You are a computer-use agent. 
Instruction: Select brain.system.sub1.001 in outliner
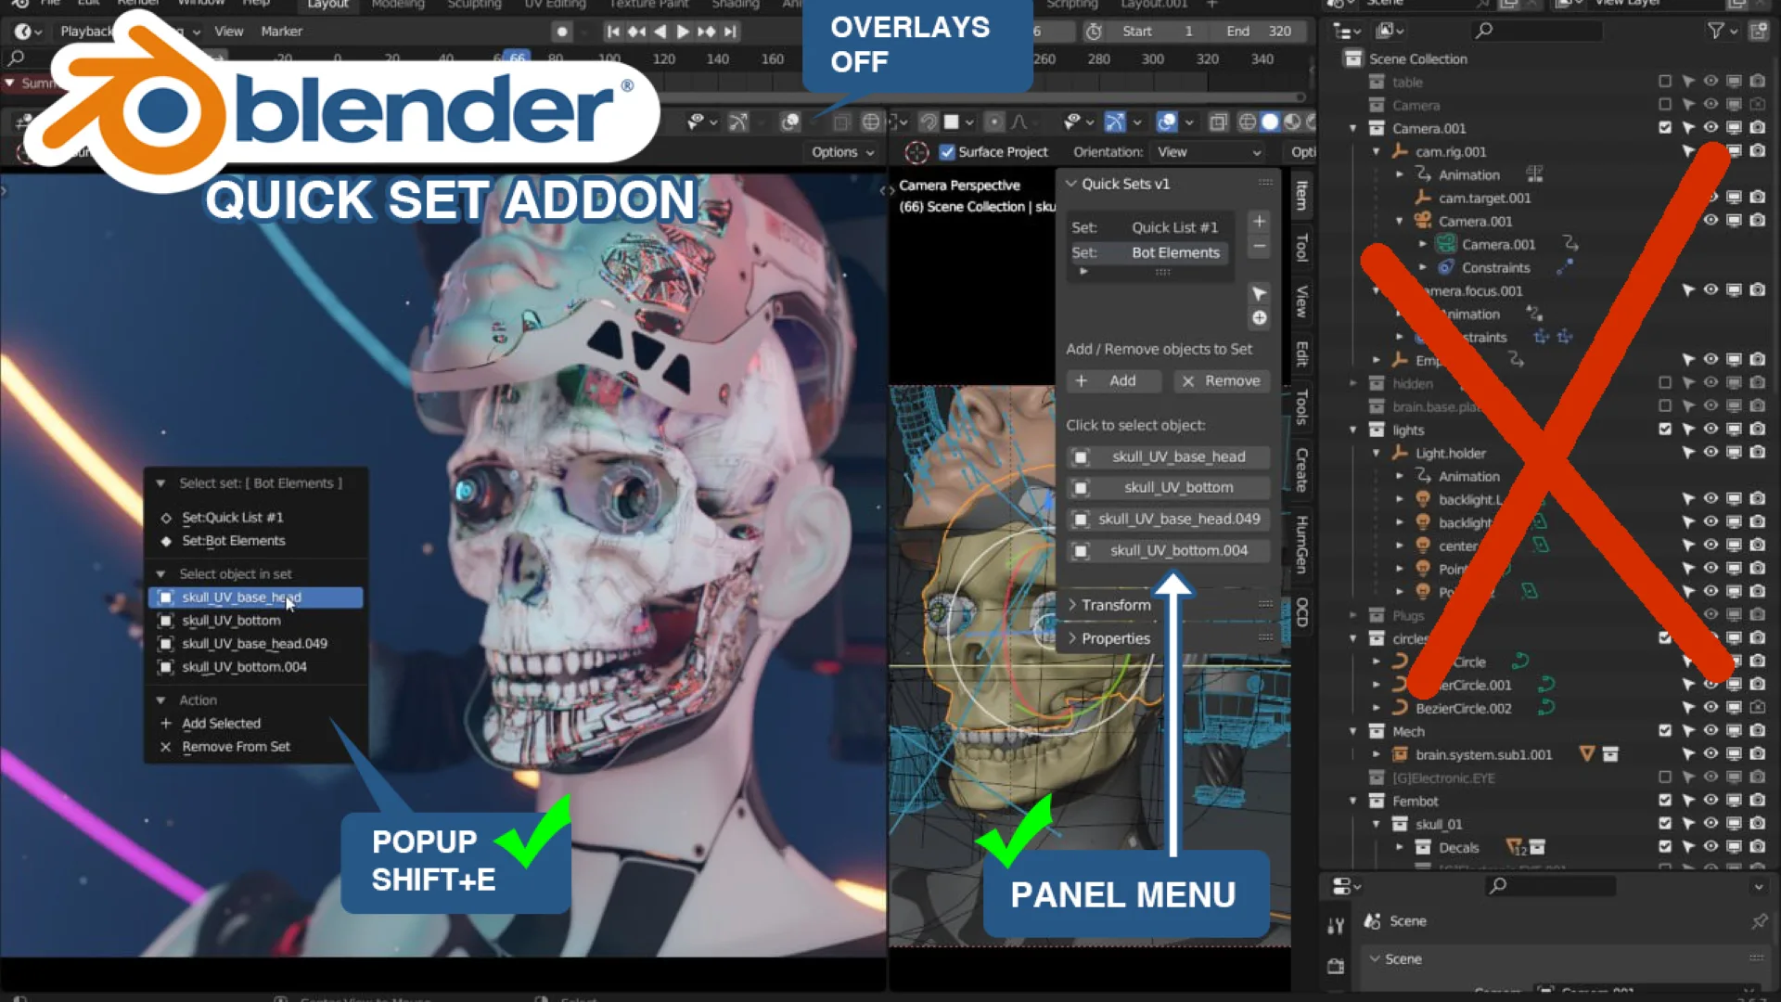[x=1483, y=754]
